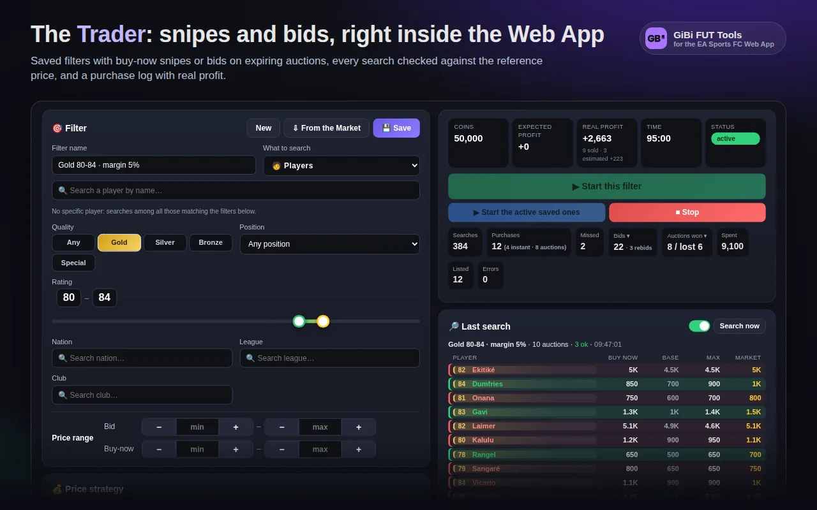Viewport: 817px width, 510px height.
Task: Expand the Auctions won stat
Action: pos(687,242)
